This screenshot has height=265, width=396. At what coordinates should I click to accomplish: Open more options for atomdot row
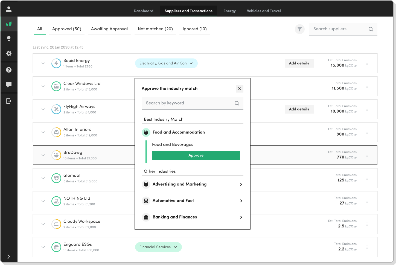click(367, 178)
